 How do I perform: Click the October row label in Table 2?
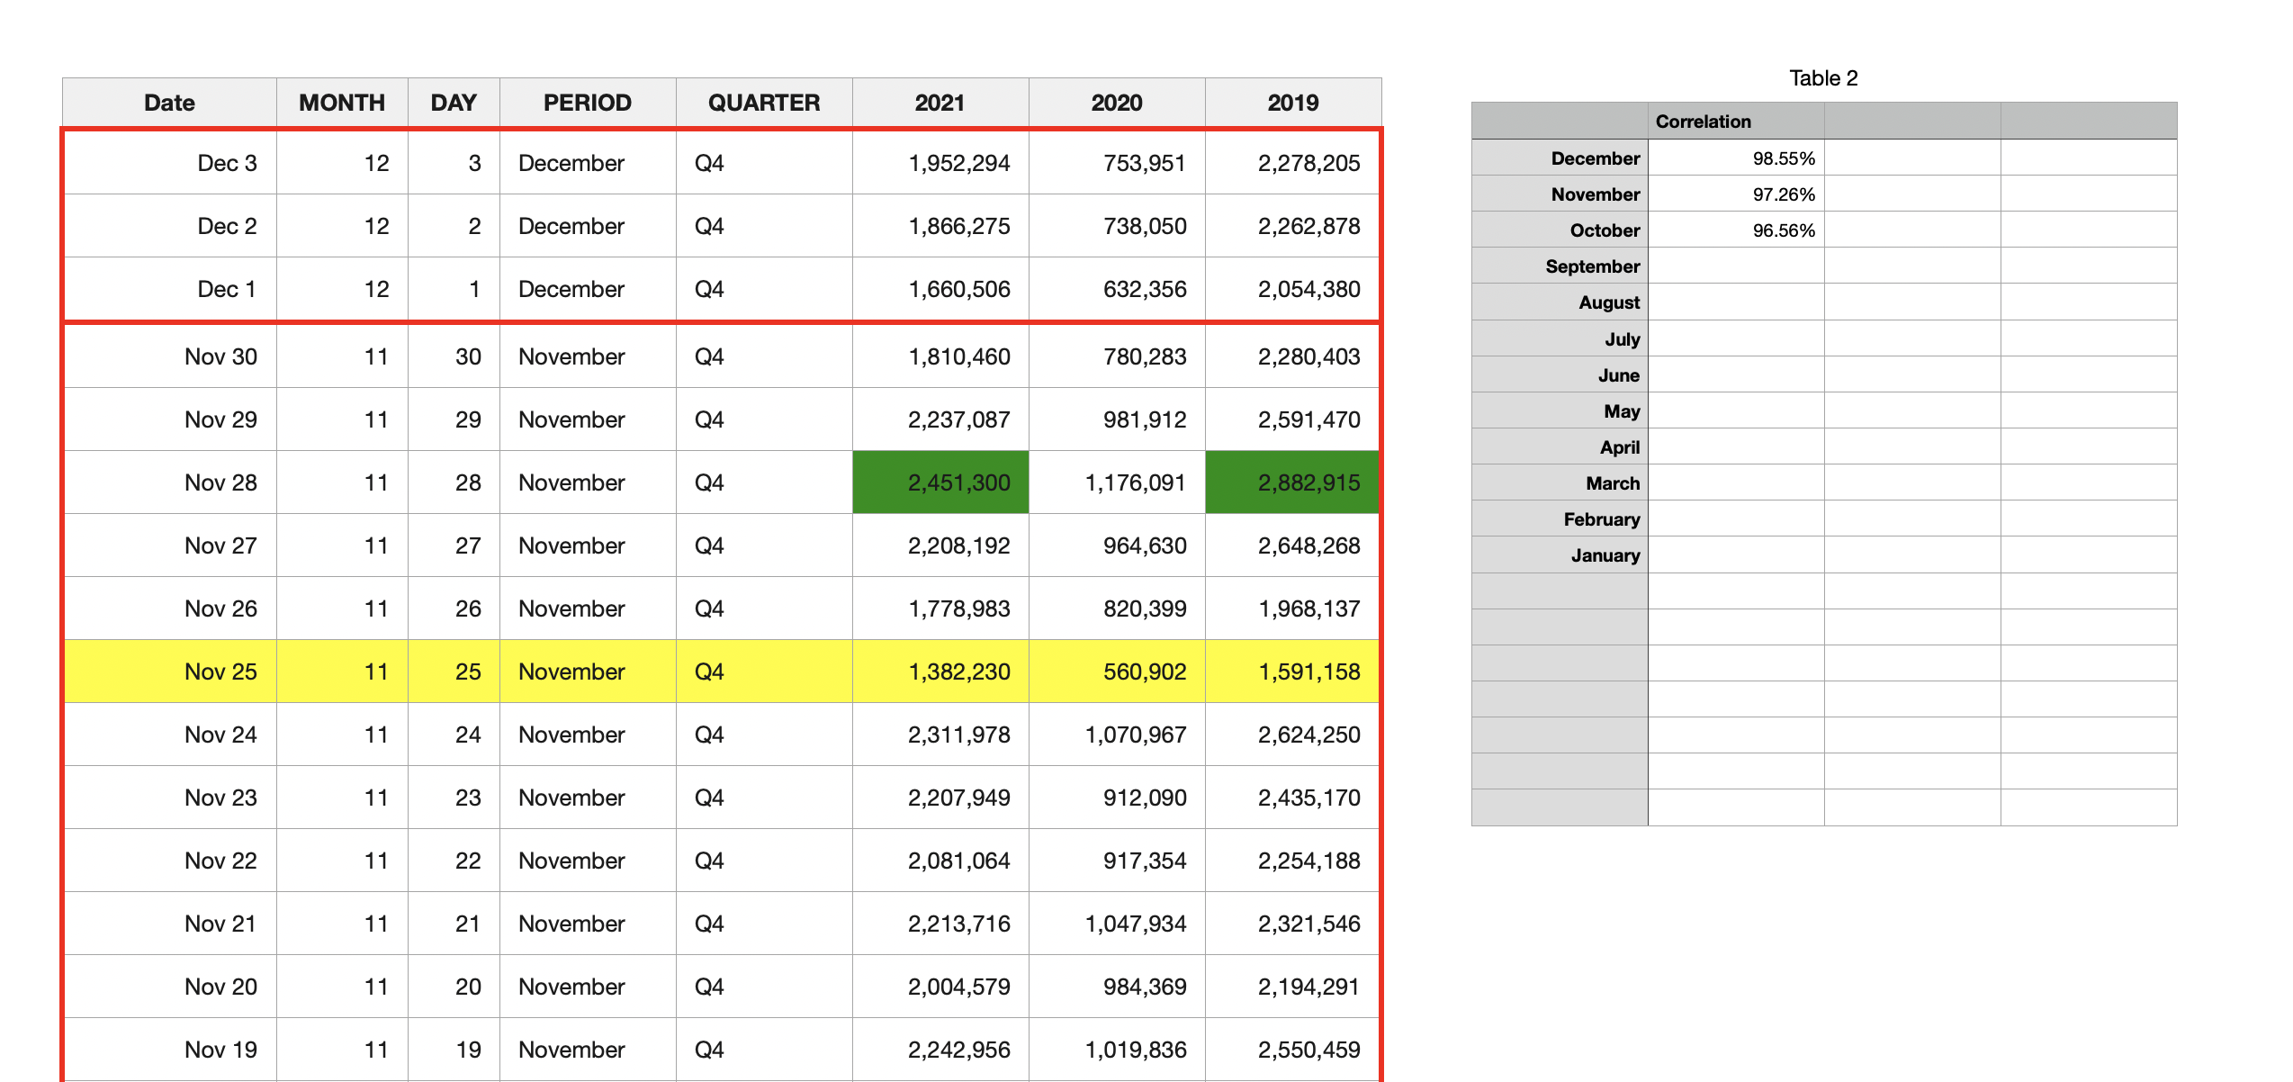1560,230
